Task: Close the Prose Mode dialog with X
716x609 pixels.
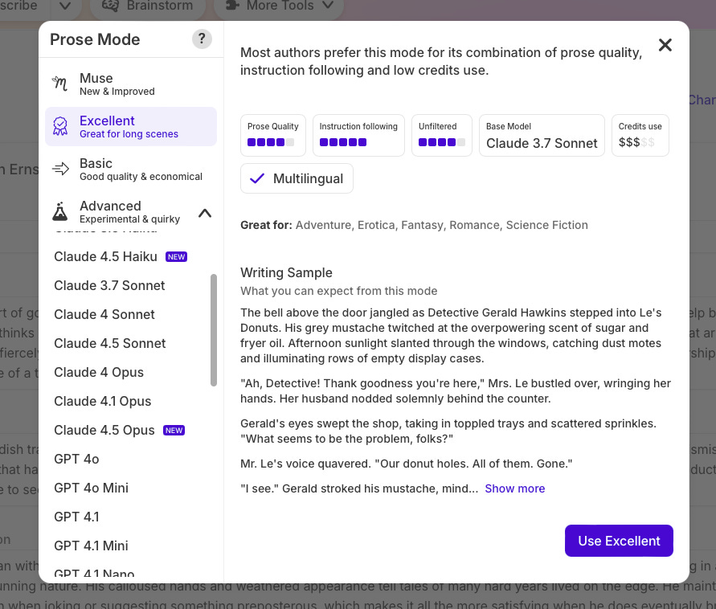Action: [x=665, y=45]
